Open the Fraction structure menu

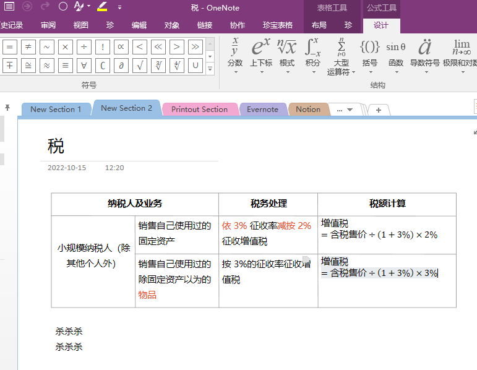pyautogui.click(x=235, y=56)
